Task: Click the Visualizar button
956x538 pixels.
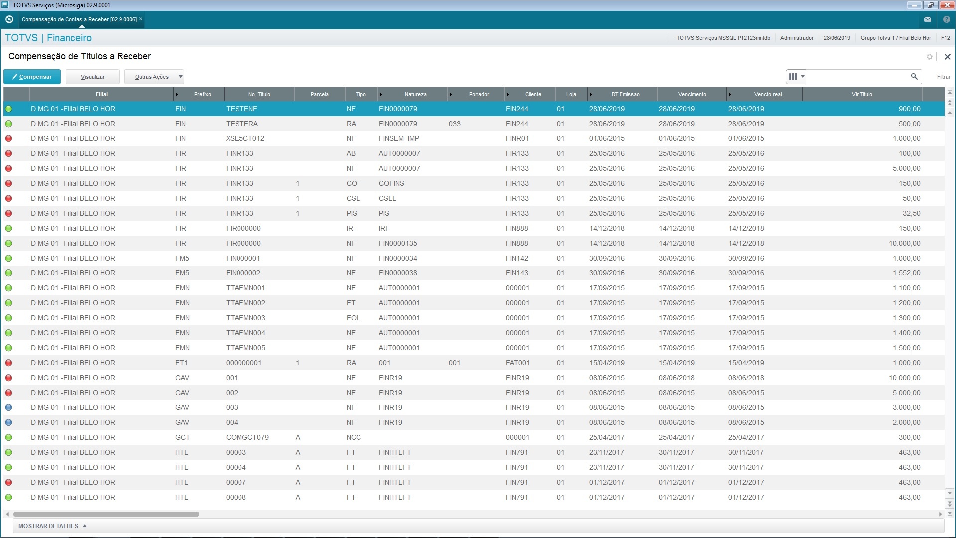Action: tap(93, 77)
